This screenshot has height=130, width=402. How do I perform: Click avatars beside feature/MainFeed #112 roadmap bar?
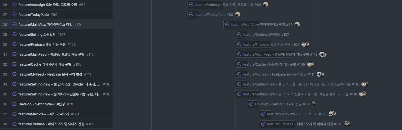pyautogui.click(x=323, y=54)
